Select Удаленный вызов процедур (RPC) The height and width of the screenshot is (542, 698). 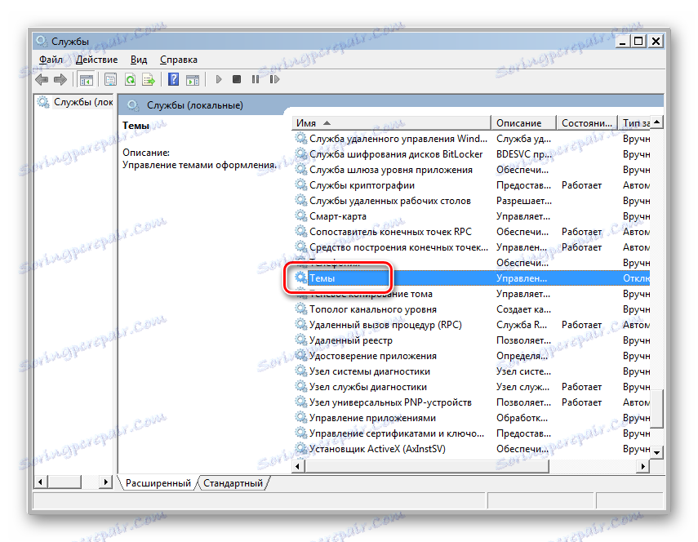tap(471, 324)
